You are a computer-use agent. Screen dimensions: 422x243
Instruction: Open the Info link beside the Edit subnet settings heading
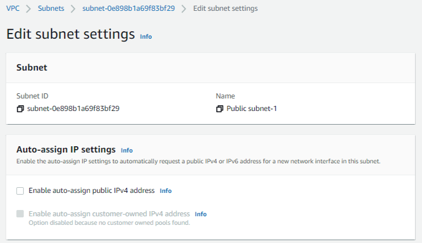click(x=146, y=36)
